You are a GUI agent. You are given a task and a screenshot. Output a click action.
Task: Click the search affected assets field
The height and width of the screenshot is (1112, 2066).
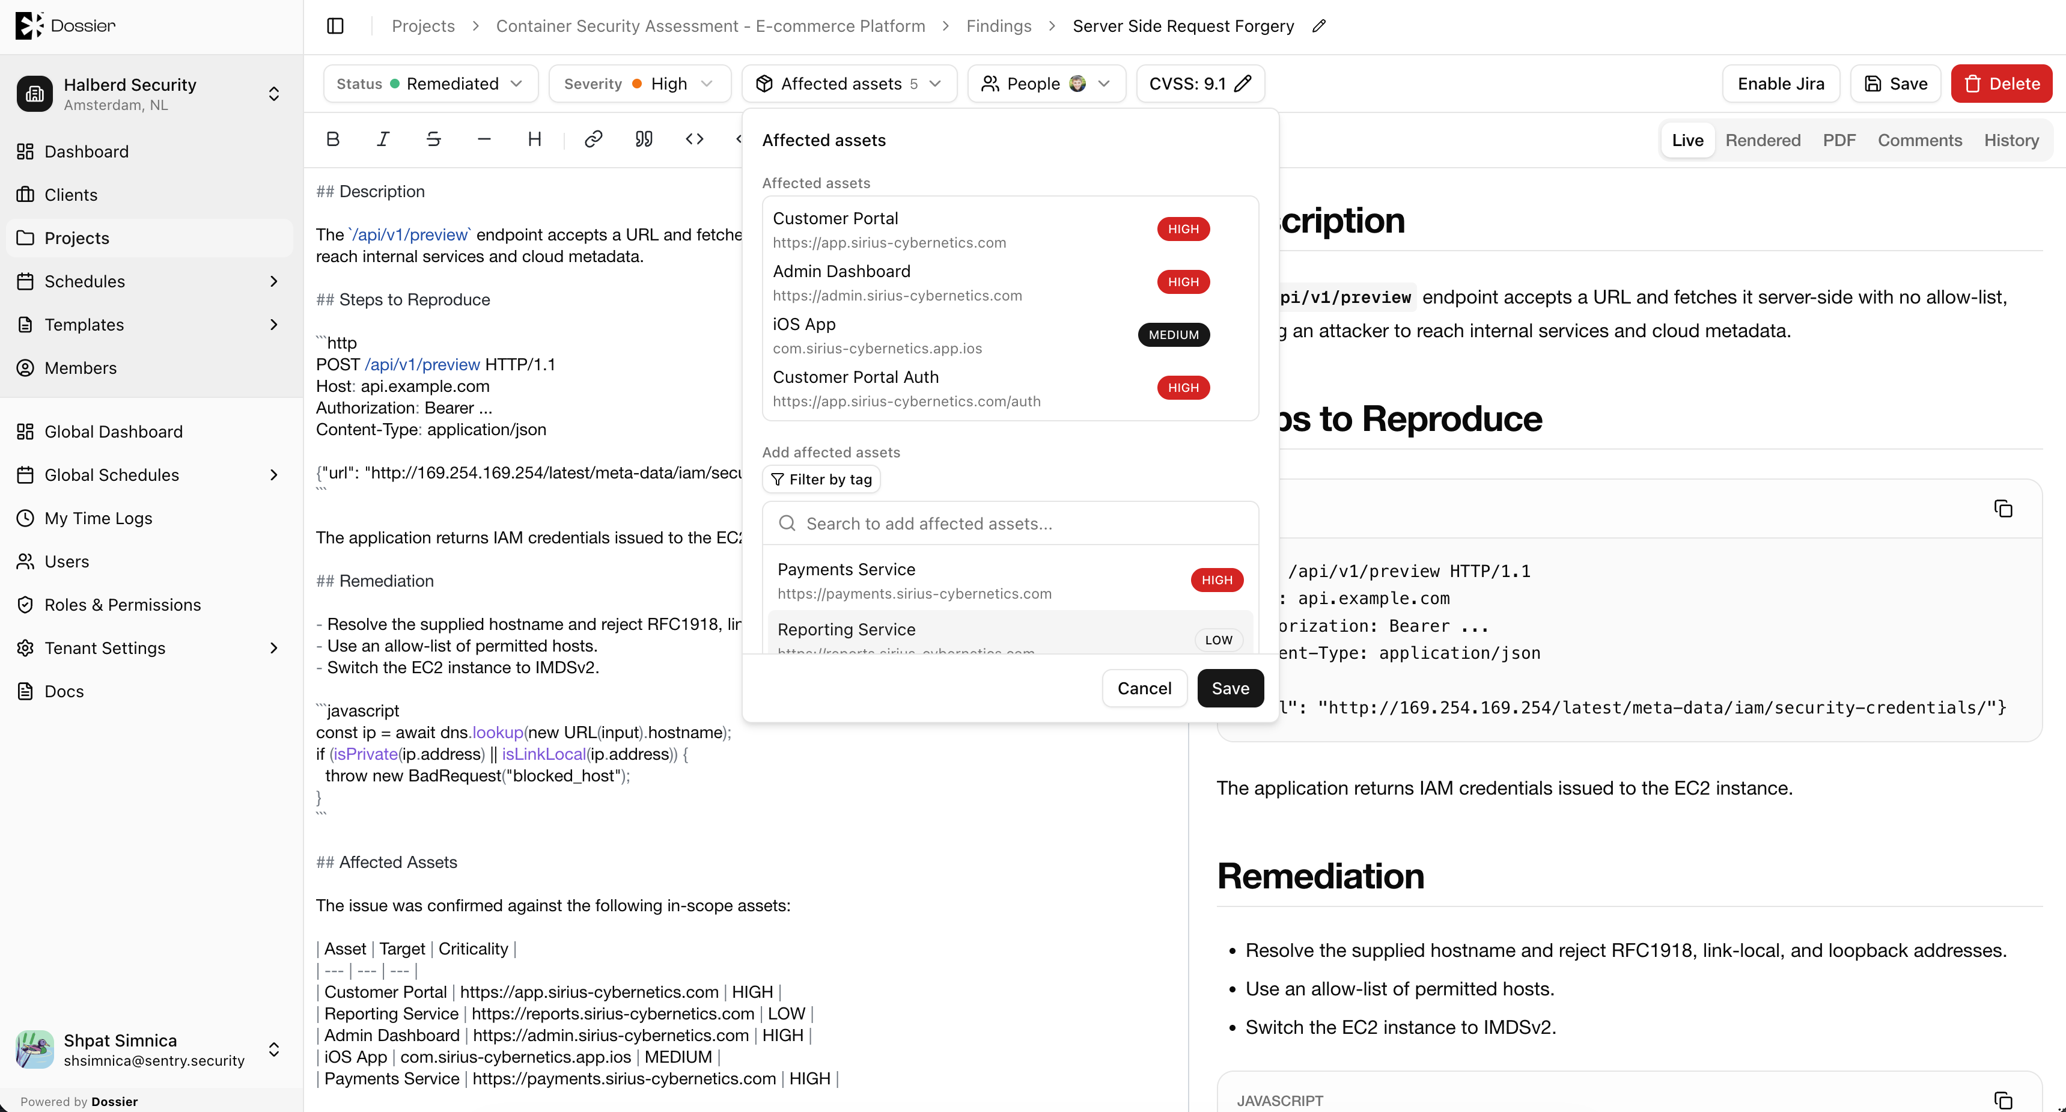pos(1010,523)
